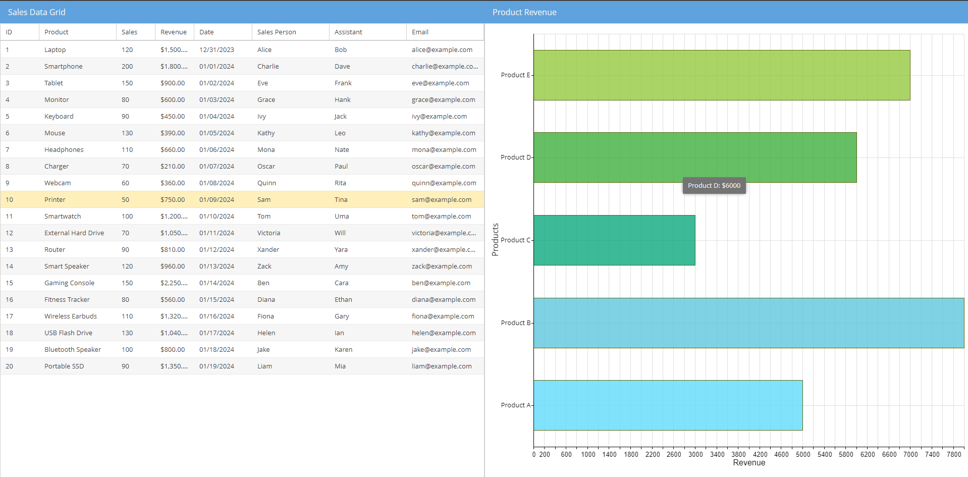Click the Revenue column header
Image resolution: width=968 pixels, height=477 pixels.
coord(175,32)
